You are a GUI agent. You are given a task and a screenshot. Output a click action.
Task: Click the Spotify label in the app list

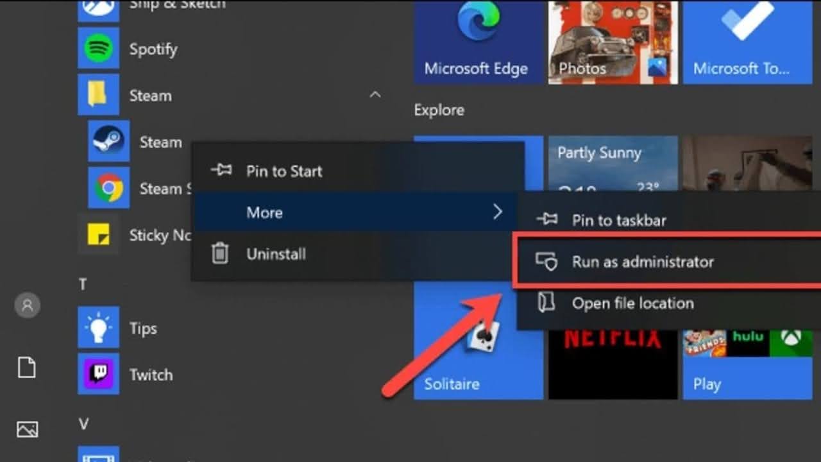pos(153,49)
